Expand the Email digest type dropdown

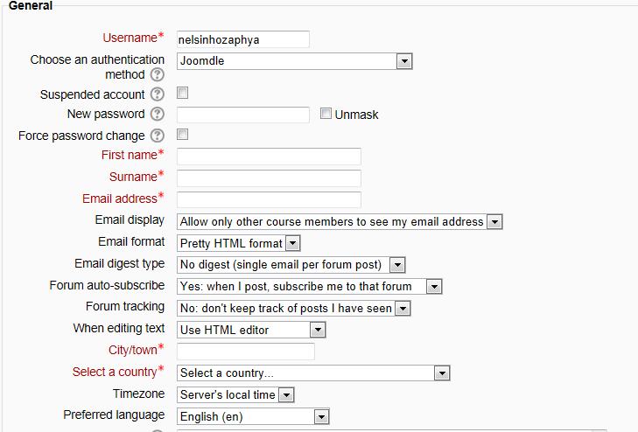tap(291, 264)
